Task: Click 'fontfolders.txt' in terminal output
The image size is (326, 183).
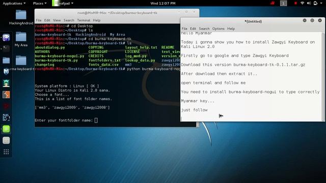Action: [x=104, y=60]
